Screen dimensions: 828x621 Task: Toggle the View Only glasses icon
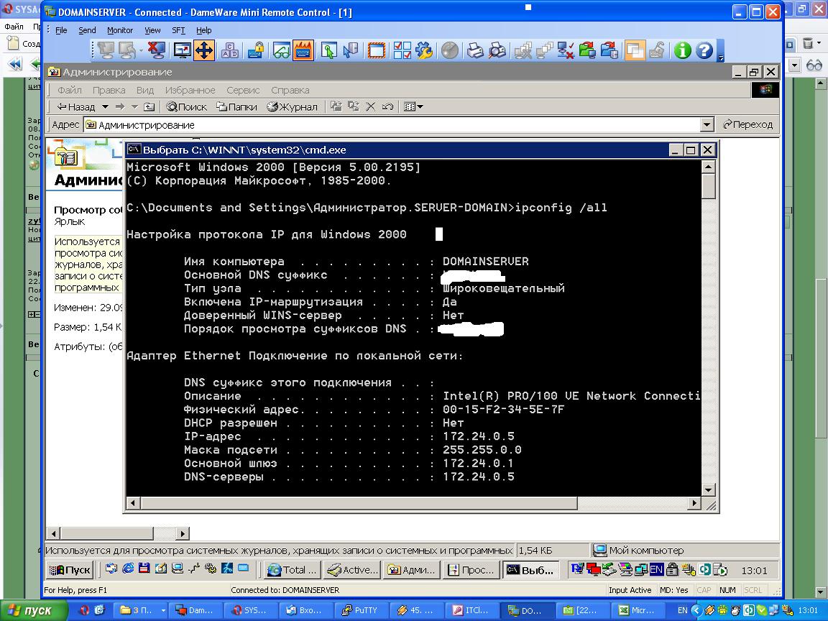(x=282, y=51)
